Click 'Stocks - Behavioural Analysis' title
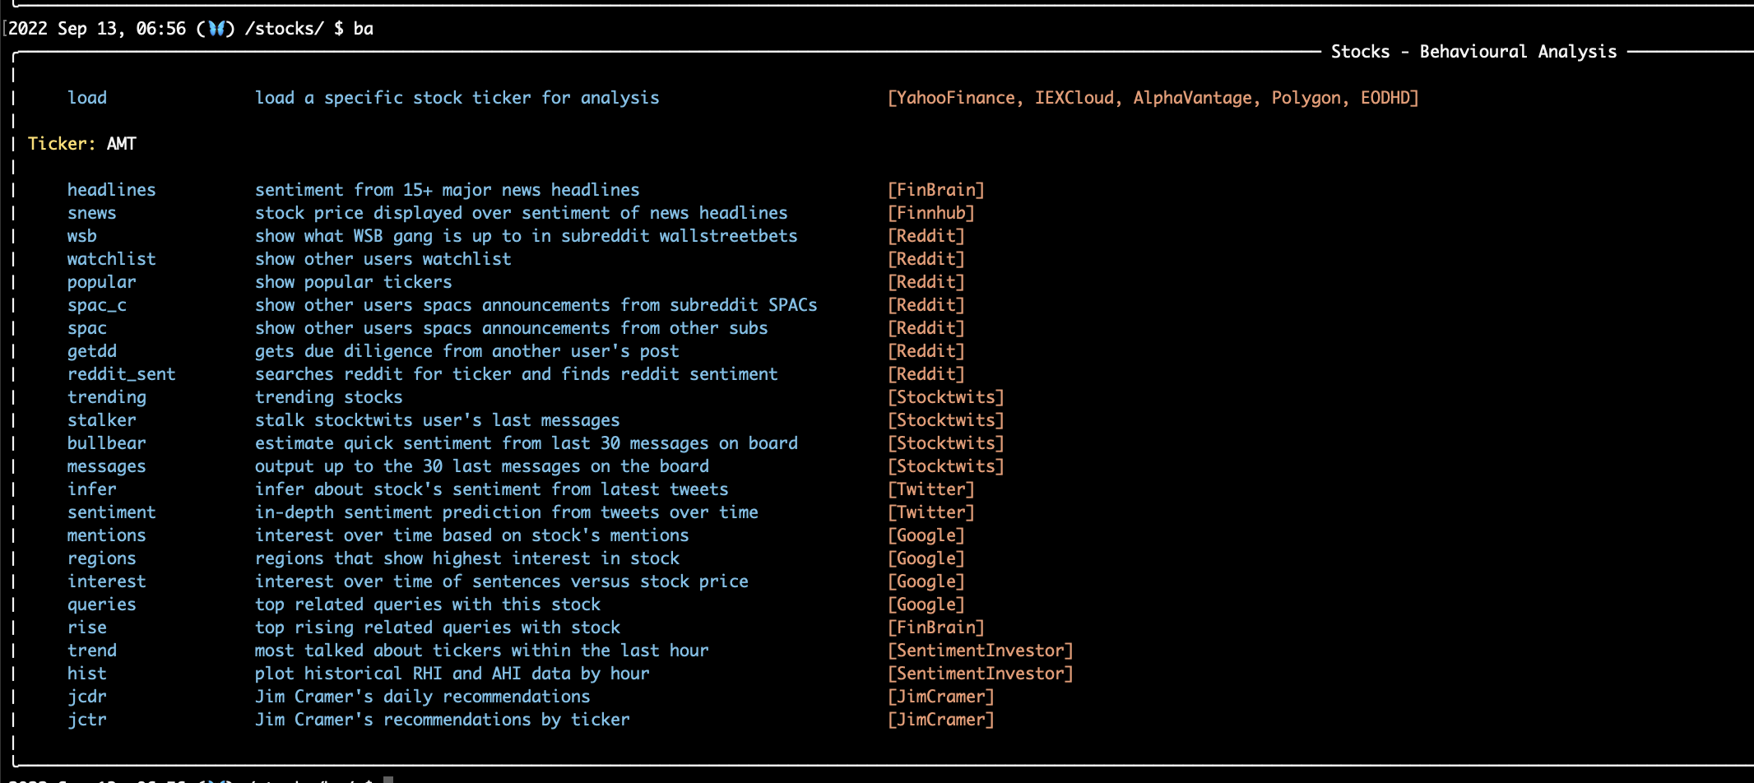1754x783 pixels. coord(1473,52)
